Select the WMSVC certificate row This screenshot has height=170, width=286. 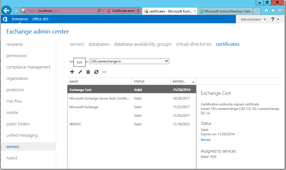point(132,124)
